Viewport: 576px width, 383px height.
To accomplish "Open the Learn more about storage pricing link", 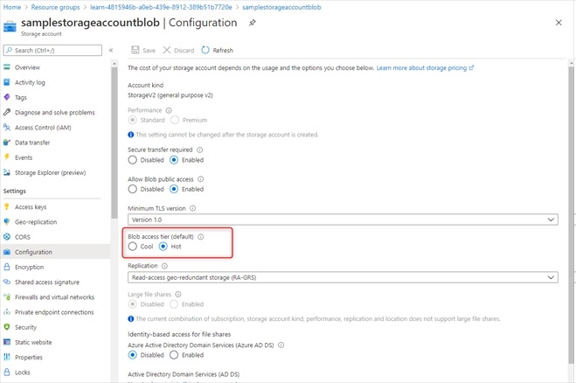I will coord(425,67).
